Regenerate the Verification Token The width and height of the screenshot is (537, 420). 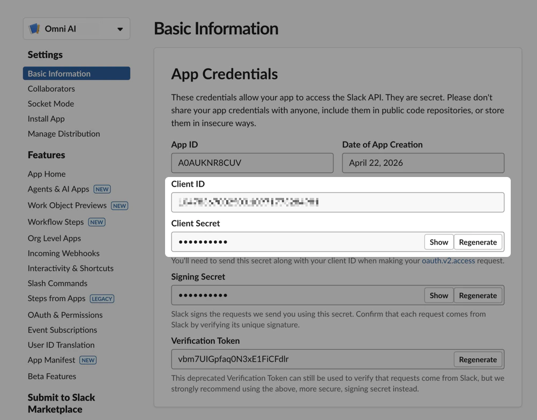point(478,359)
